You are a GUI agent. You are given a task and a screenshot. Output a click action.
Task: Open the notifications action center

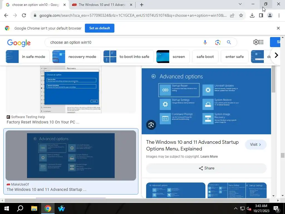coord(276,209)
